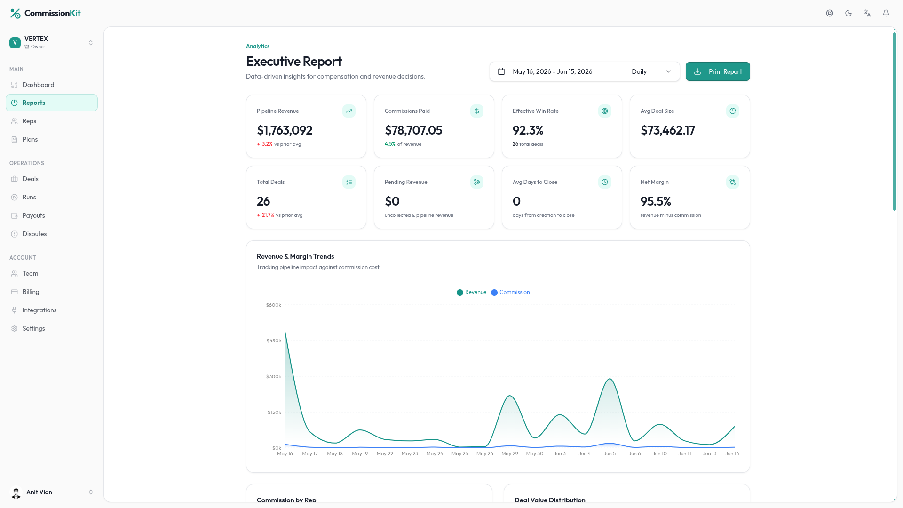Toggle the Revenue series in chart legend
903x508 pixels.
[471, 292]
